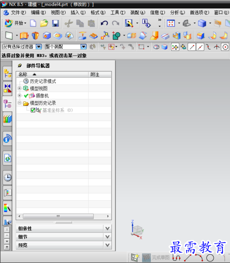Image resolution: width=230 pixels, height=263 pixels.
Task: Pin the 部件导航器 panel
Action: [20, 66]
